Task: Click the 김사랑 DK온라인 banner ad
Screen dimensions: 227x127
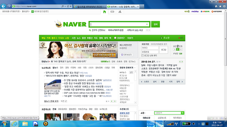Action: tap(79, 50)
